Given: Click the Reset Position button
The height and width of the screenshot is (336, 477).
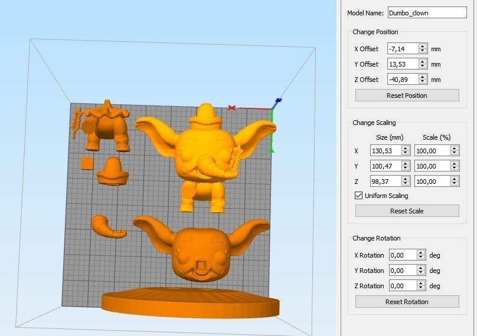Looking at the screenshot, I should [407, 95].
